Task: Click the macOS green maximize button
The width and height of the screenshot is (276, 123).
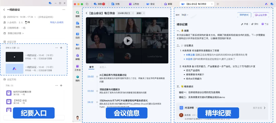Action: [x=82, y=4]
